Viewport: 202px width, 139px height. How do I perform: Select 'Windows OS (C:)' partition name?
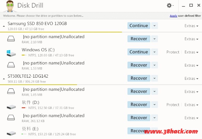point(38,50)
